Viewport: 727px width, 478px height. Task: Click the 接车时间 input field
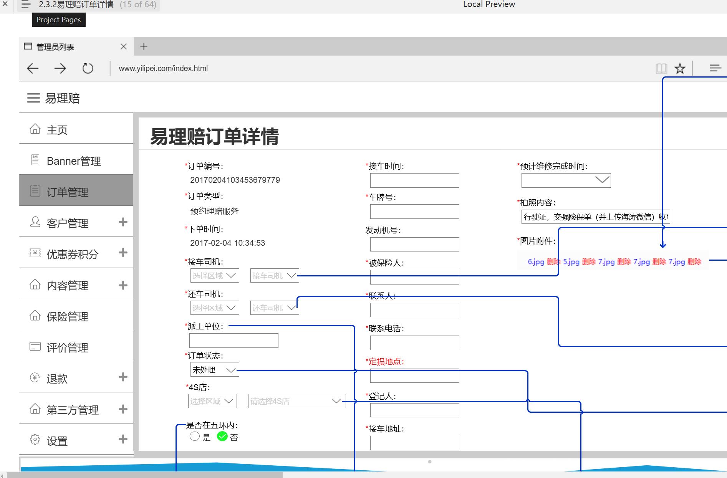coord(415,180)
